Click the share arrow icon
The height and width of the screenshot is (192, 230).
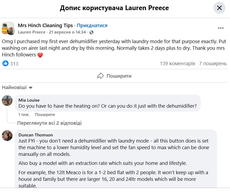pos(100,76)
